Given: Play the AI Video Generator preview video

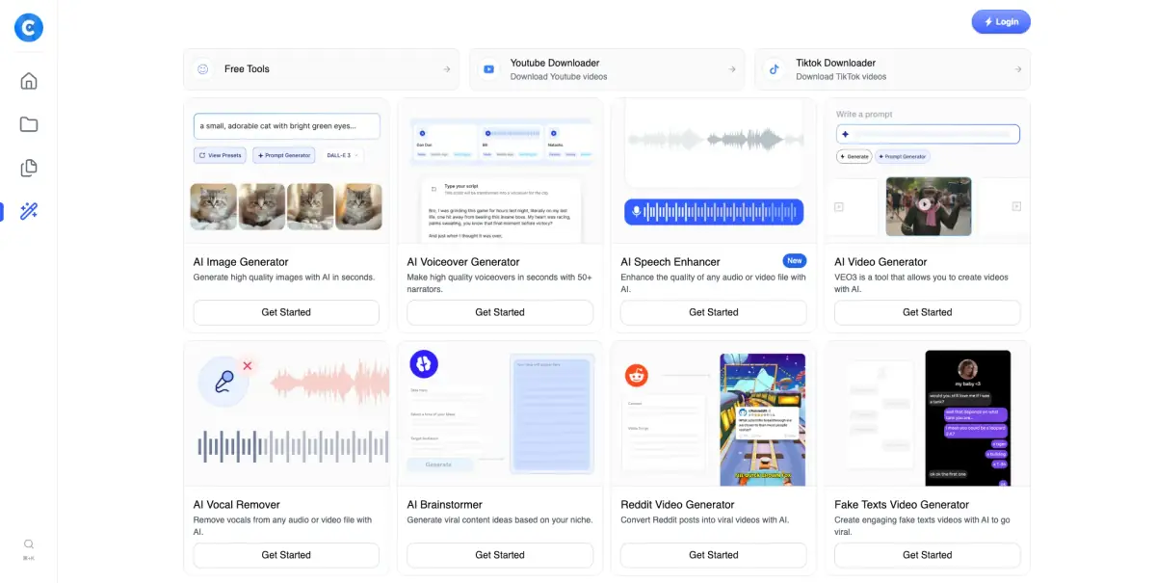Looking at the screenshot, I should (x=925, y=204).
